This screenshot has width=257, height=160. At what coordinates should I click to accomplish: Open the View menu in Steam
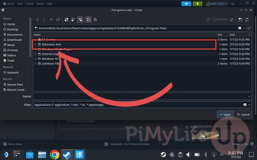click(20, 3)
